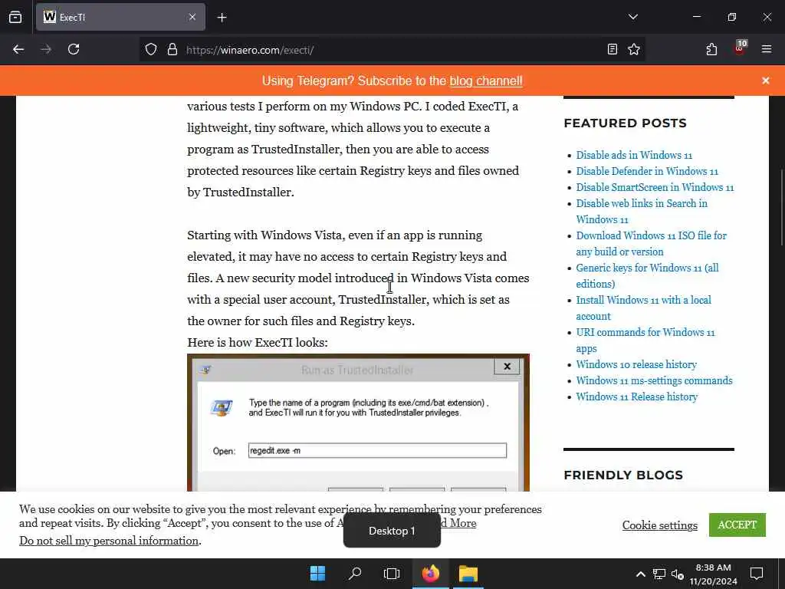Open the notification center icon
Viewport: 785px width, 589px height.
click(x=757, y=574)
